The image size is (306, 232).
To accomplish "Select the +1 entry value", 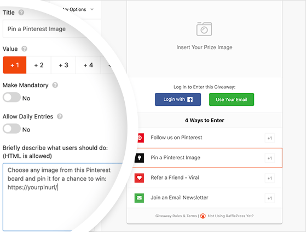I will point(15,65).
